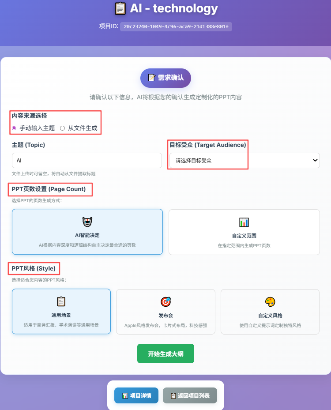Select the 手动输入主题 radio button
This screenshot has width=331, height=410.
[x=14, y=128]
